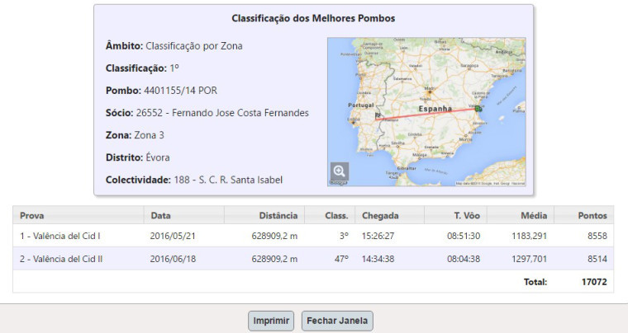Click the Chegada column header
The image size is (628, 333).
[380, 216]
